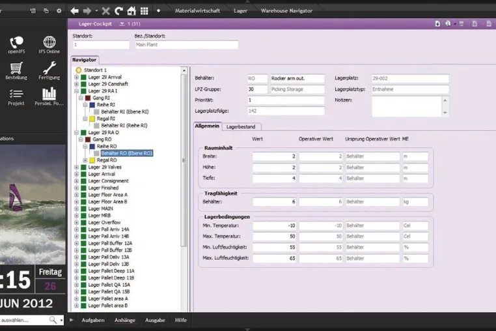Click Anhänge in bottom bar
This screenshot has height=331, width=496.
125,320
